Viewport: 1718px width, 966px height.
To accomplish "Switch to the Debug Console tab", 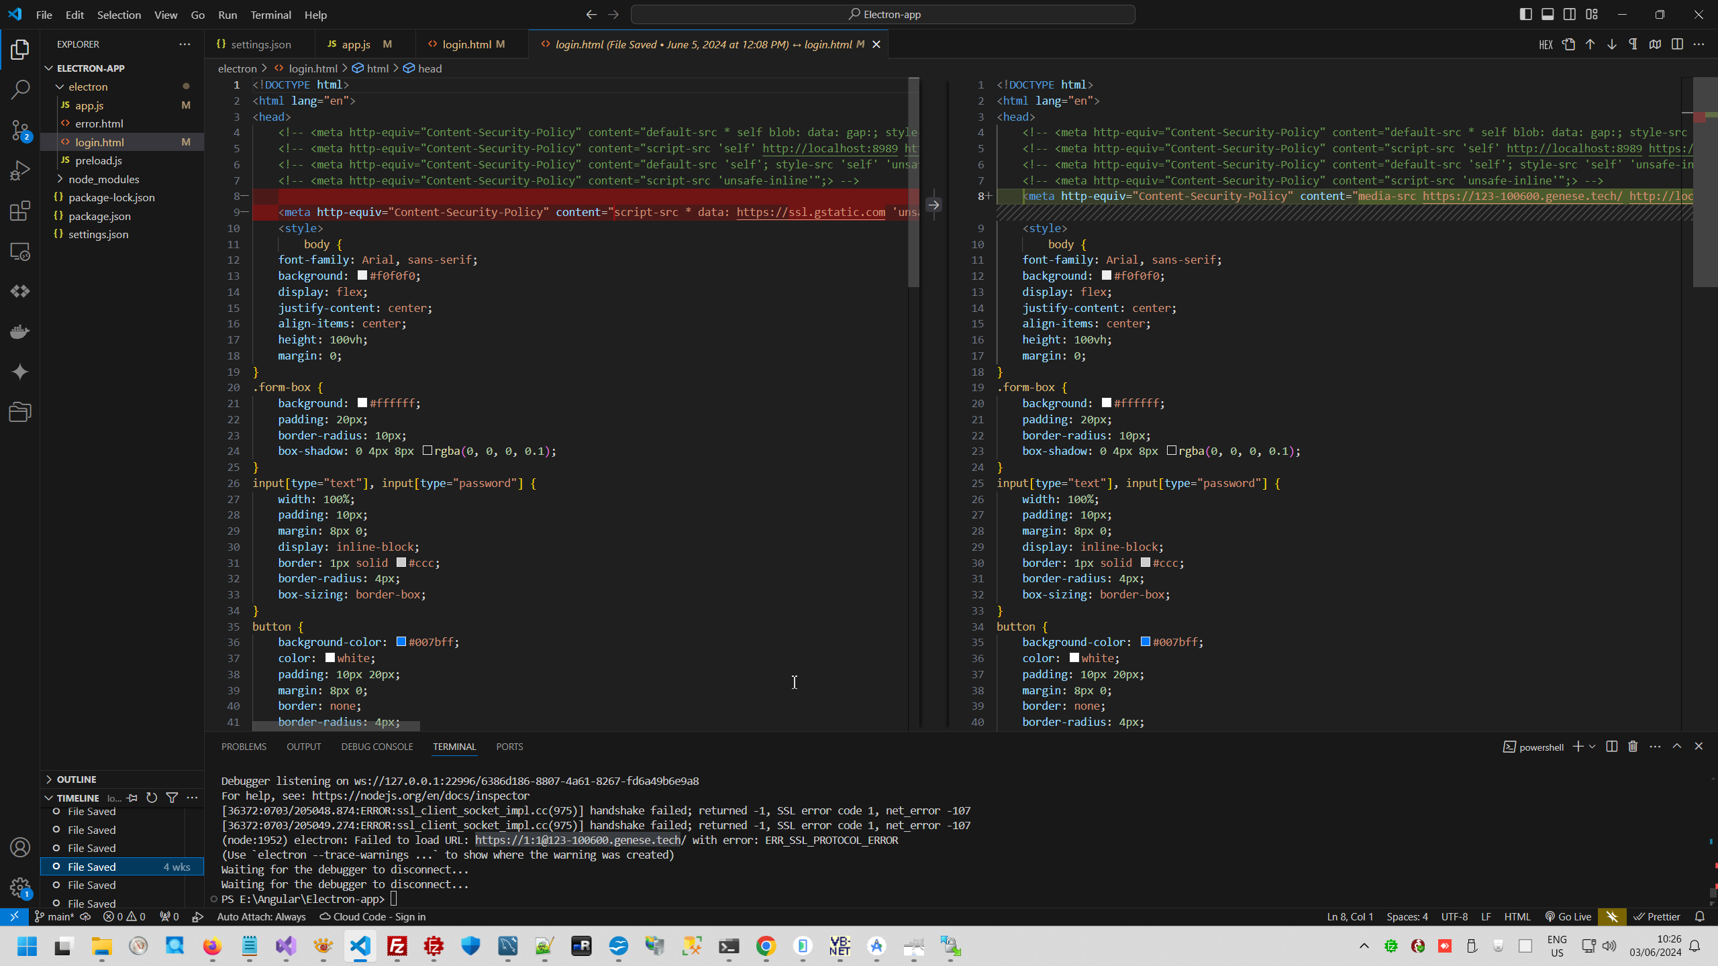I will pyautogui.click(x=376, y=747).
